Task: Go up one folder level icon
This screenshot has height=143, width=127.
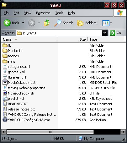Action: click(x=47, y=23)
